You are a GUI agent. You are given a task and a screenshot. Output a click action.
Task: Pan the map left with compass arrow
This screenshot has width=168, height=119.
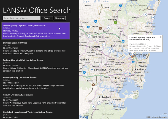[x=84, y=1]
